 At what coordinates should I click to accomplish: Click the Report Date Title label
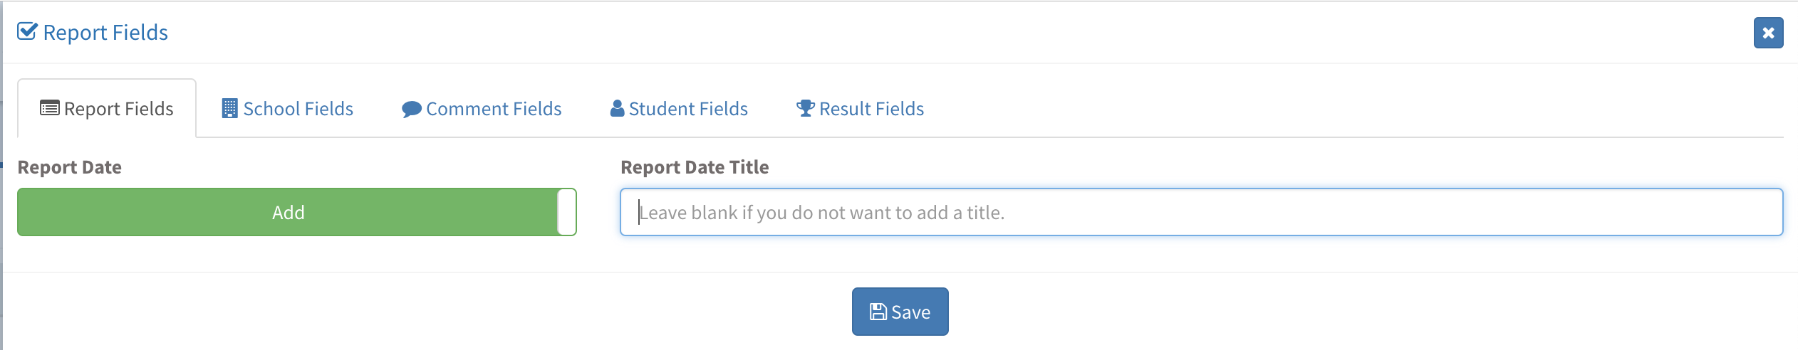point(695,167)
